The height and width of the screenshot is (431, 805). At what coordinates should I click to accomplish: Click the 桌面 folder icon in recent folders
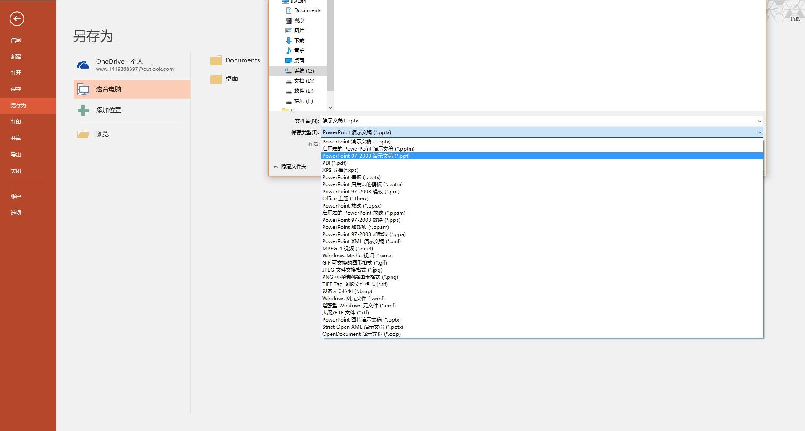coord(216,79)
